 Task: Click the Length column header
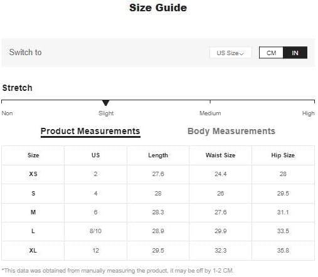(158, 155)
